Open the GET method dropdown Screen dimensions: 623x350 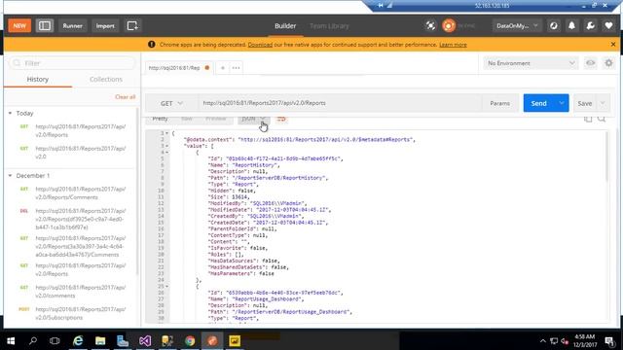[171, 103]
